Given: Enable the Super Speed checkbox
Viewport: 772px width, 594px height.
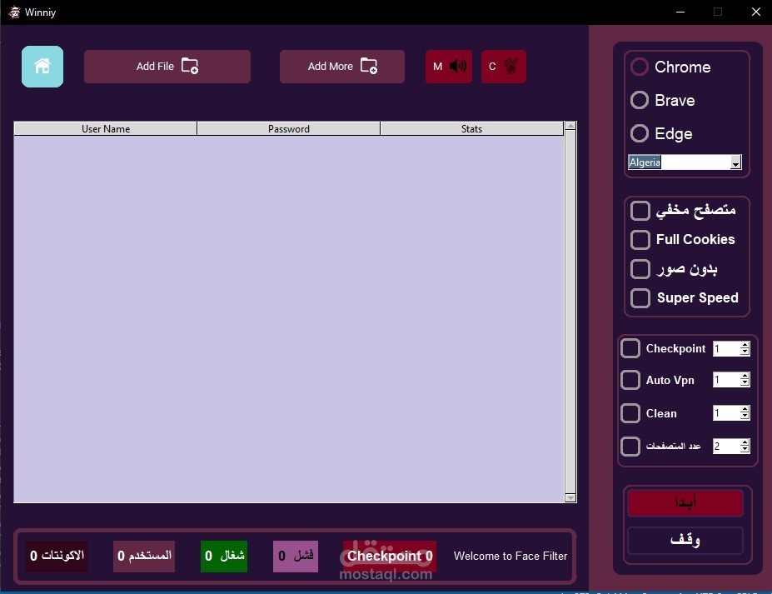Looking at the screenshot, I should coord(640,298).
